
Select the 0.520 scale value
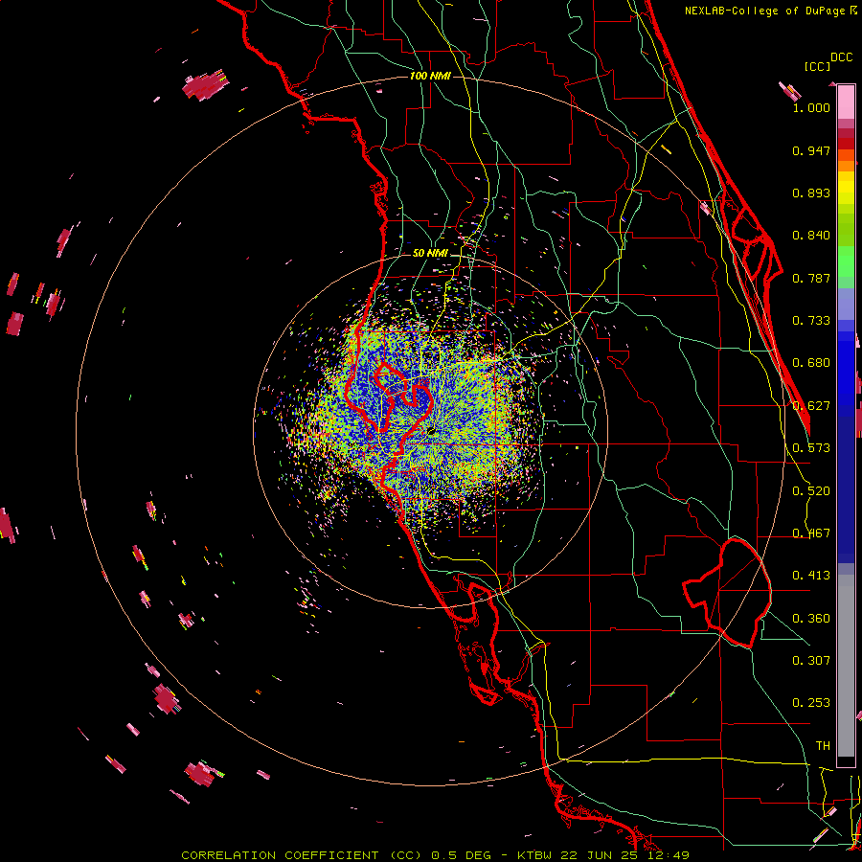811,491
